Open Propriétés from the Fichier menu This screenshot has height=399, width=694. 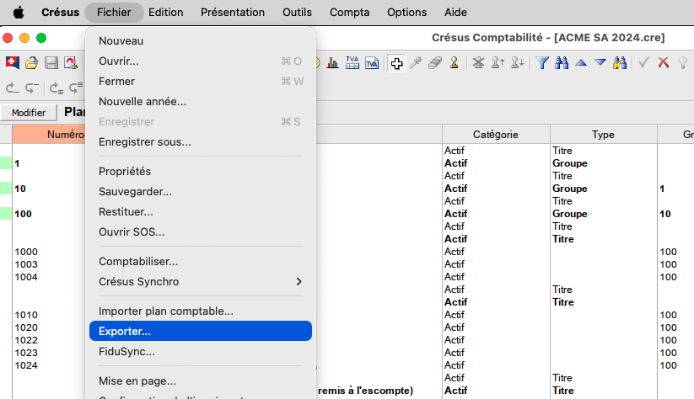point(201,172)
